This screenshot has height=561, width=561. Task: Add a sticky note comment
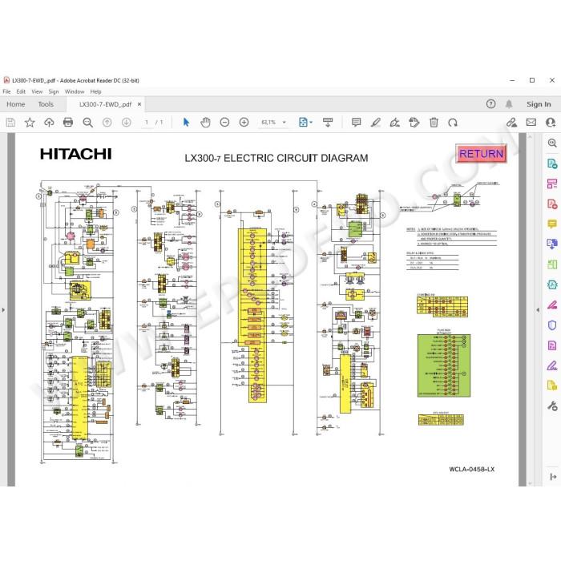pyautogui.click(x=356, y=123)
